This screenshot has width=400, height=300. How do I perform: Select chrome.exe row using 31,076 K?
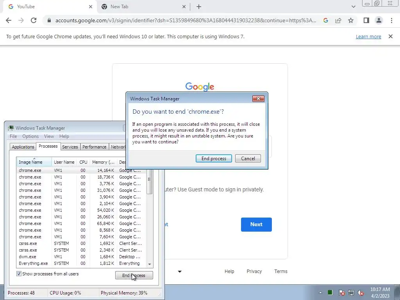pos(82,190)
